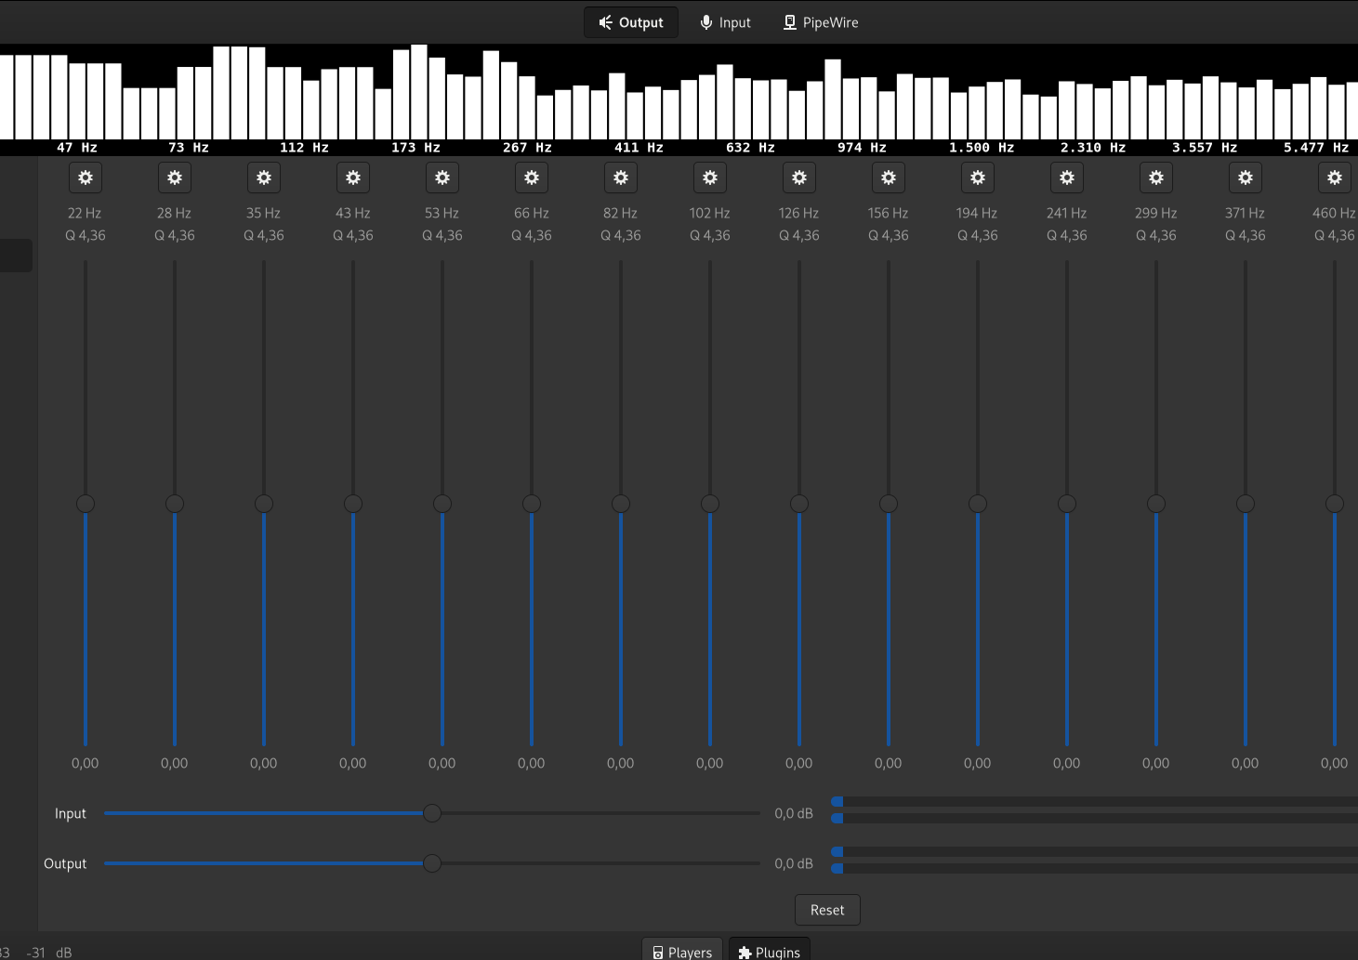The image size is (1358, 960).
Task: Click the 0,0 dB value beside Input slider
Action: point(794,813)
